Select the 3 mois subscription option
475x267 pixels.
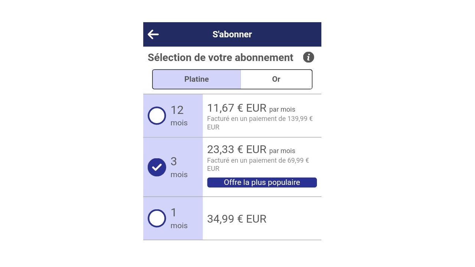(x=157, y=167)
